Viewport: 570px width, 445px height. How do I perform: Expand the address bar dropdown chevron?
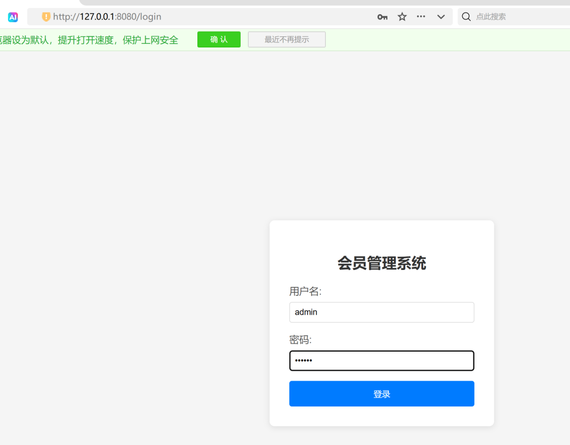[x=441, y=17]
